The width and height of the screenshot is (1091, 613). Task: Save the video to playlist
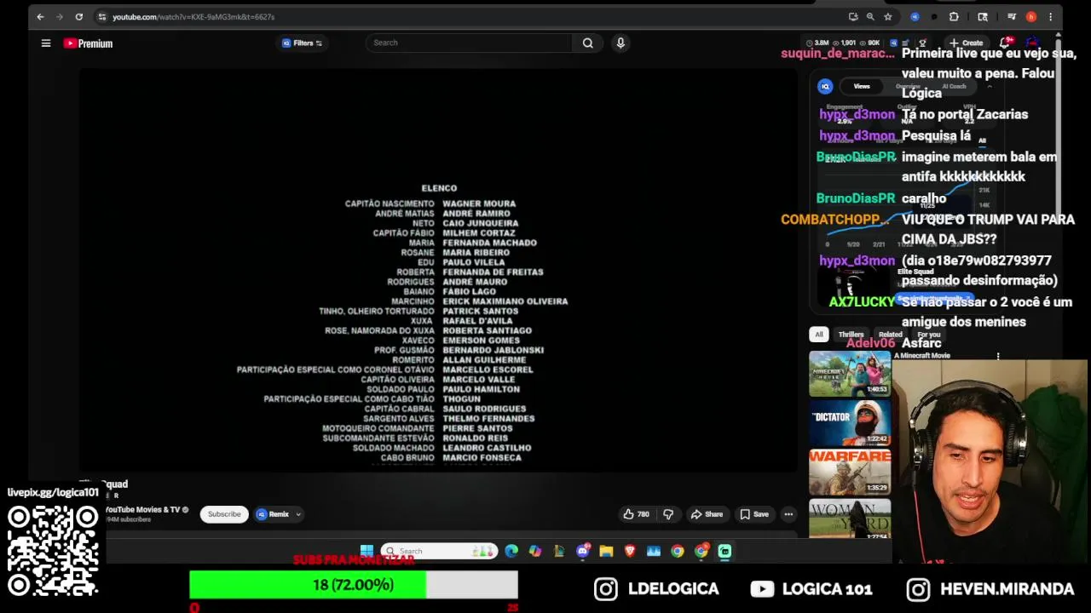click(x=754, y=514)
